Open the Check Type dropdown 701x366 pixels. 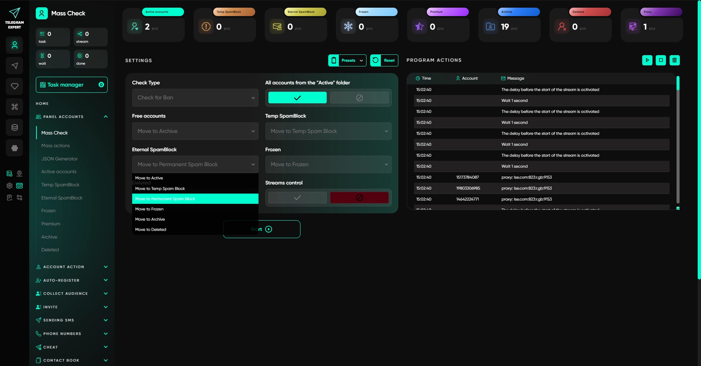point(195,98)
